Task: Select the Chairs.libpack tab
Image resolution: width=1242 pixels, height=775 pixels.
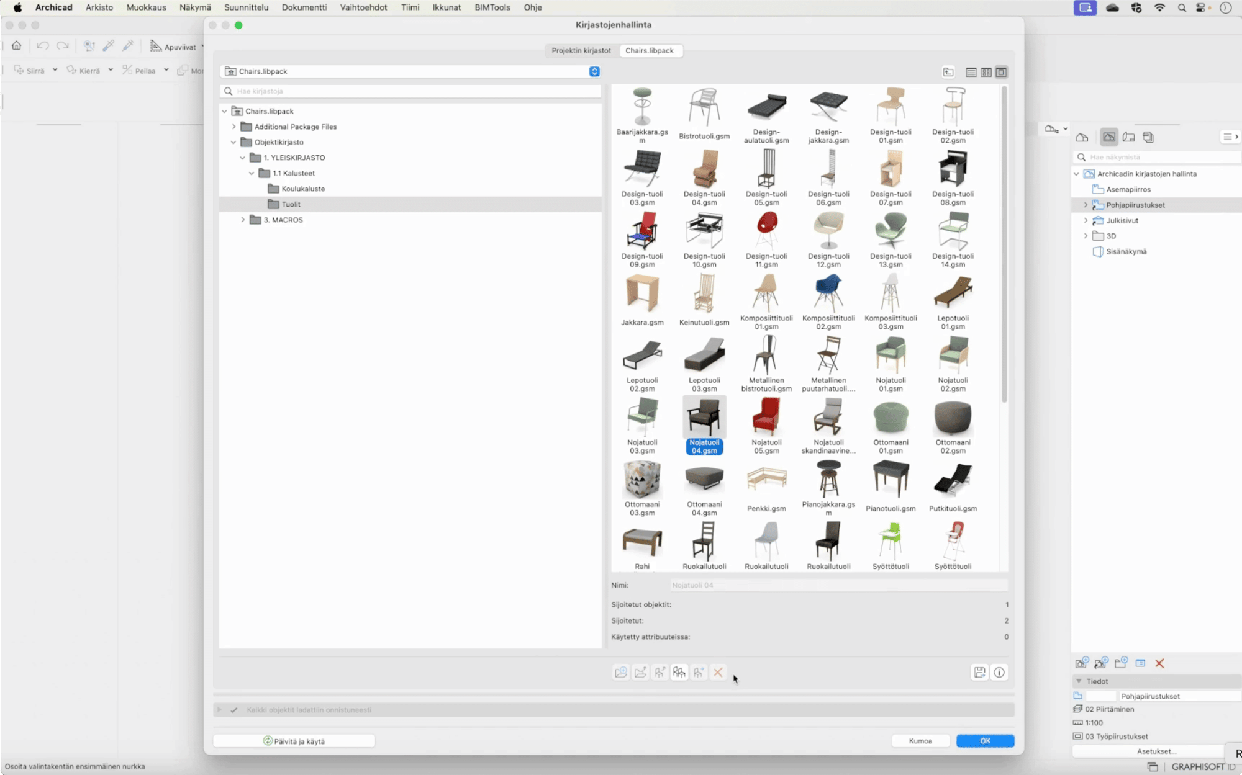Action: [x=650, y=51]
